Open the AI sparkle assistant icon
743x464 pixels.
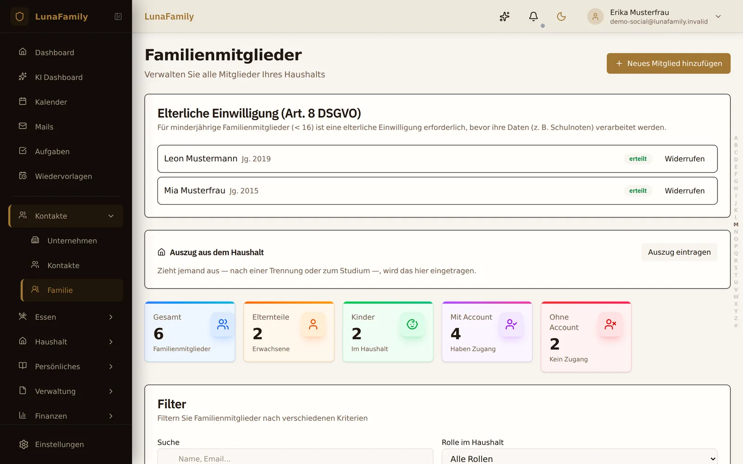pos(505,17)
